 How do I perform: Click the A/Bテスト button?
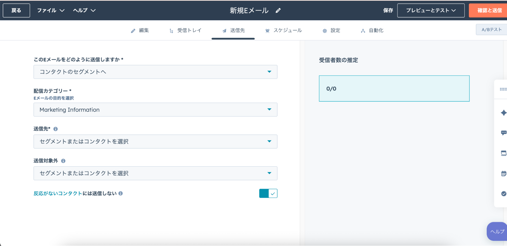tap(491, 30)
